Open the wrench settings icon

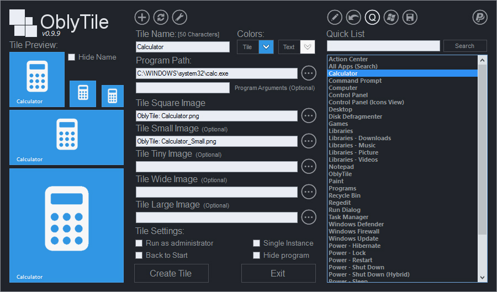(x=179, y=18)
